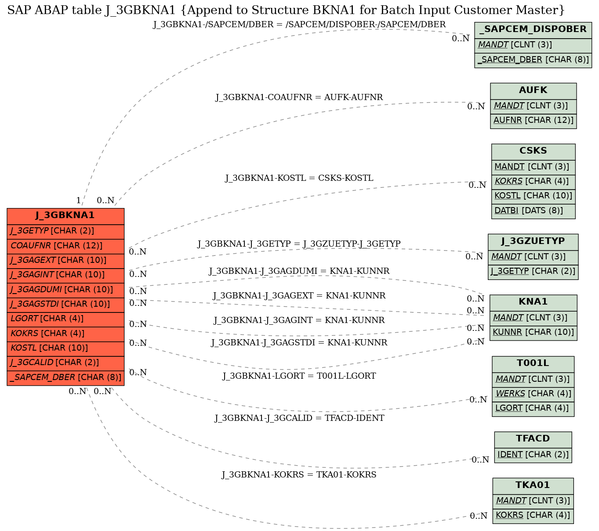
Task: Click LGORT [CHAR (4)] field in T001L
Action: [533, 409]
